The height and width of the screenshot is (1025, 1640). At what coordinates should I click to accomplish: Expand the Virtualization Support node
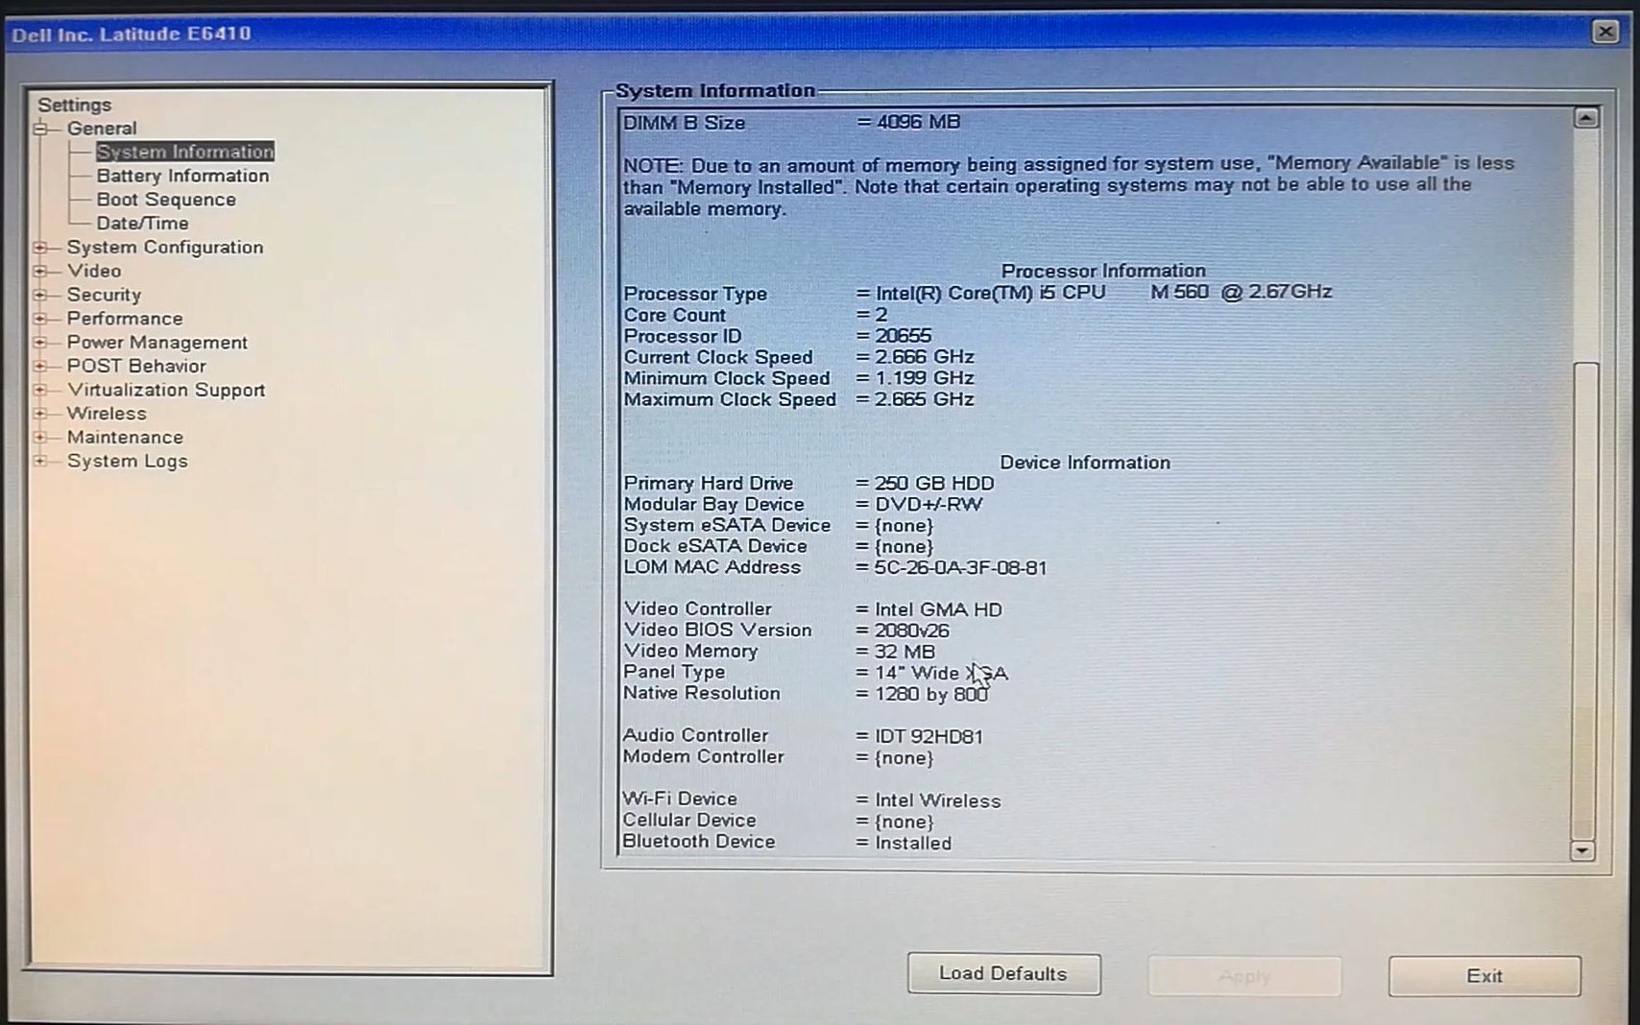[40, 390]
